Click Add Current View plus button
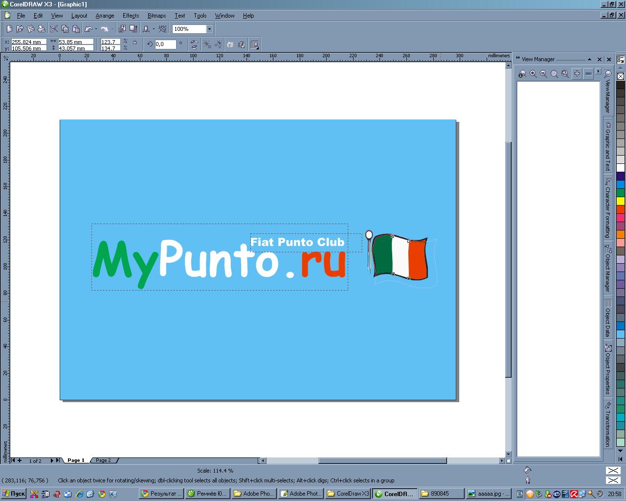The height and width of the screenshot is (501, 626). 577,73
